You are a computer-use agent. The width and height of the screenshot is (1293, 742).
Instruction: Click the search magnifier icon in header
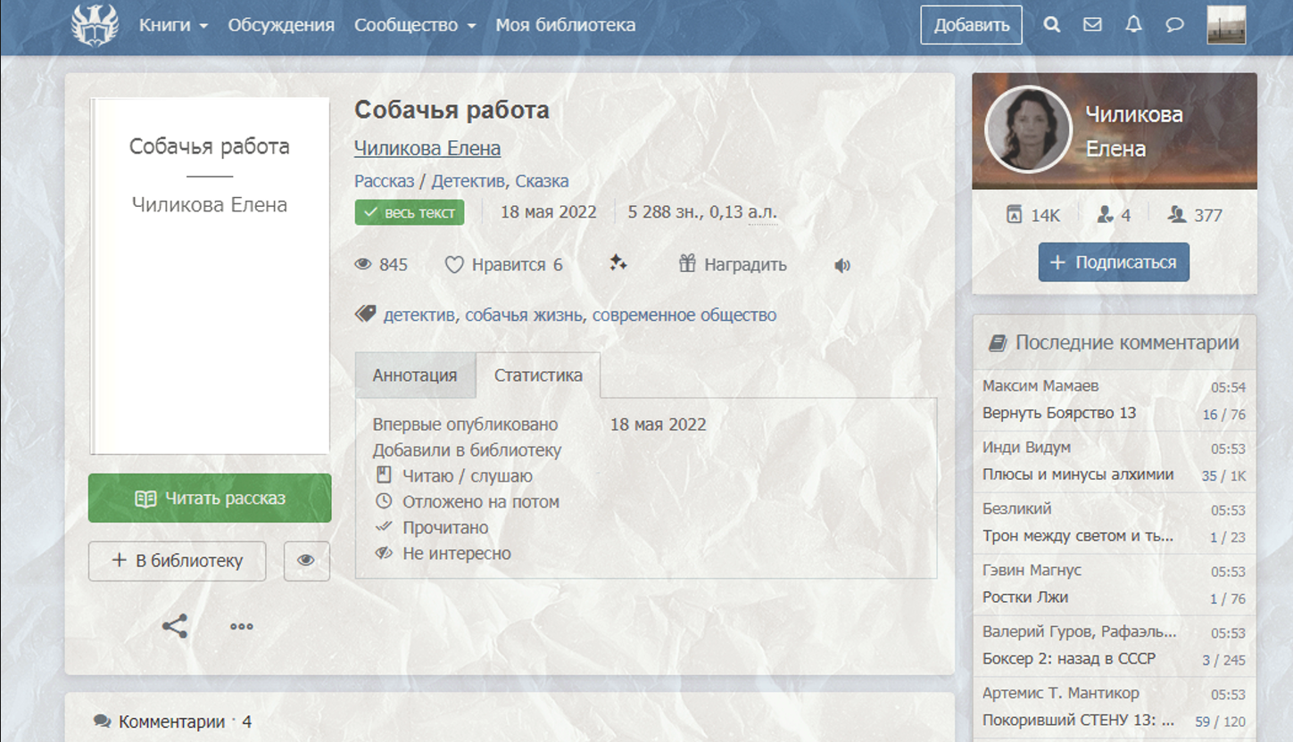click(1052, 25)
